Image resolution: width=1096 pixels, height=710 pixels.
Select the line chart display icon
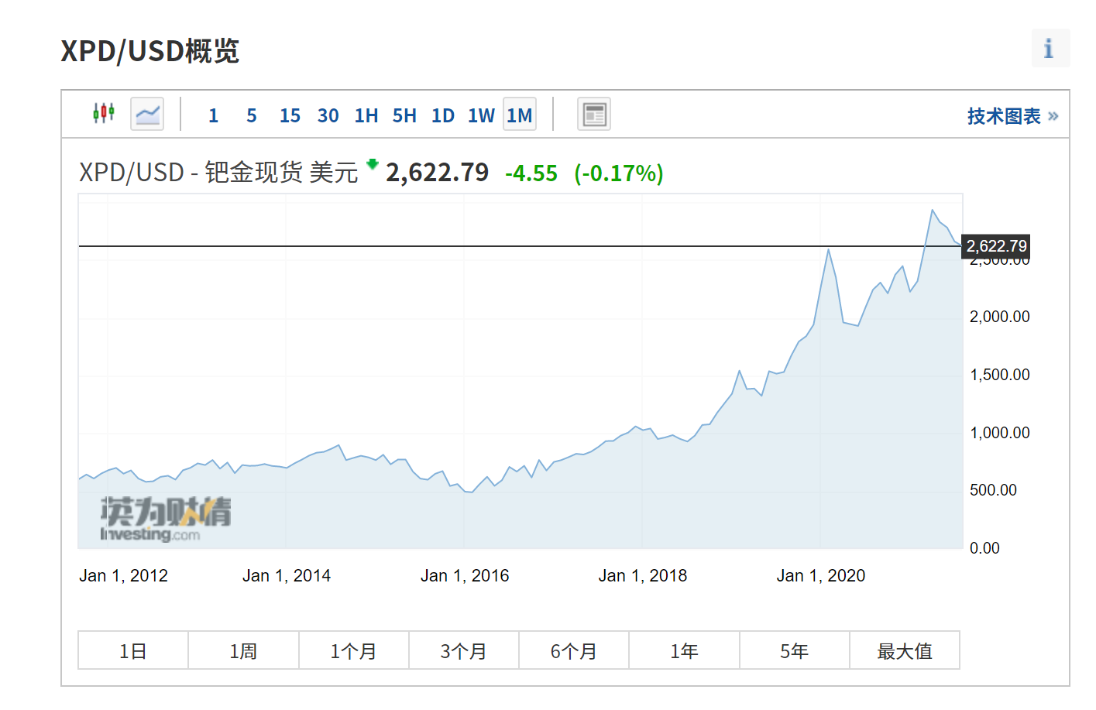(x=146, y=113)
